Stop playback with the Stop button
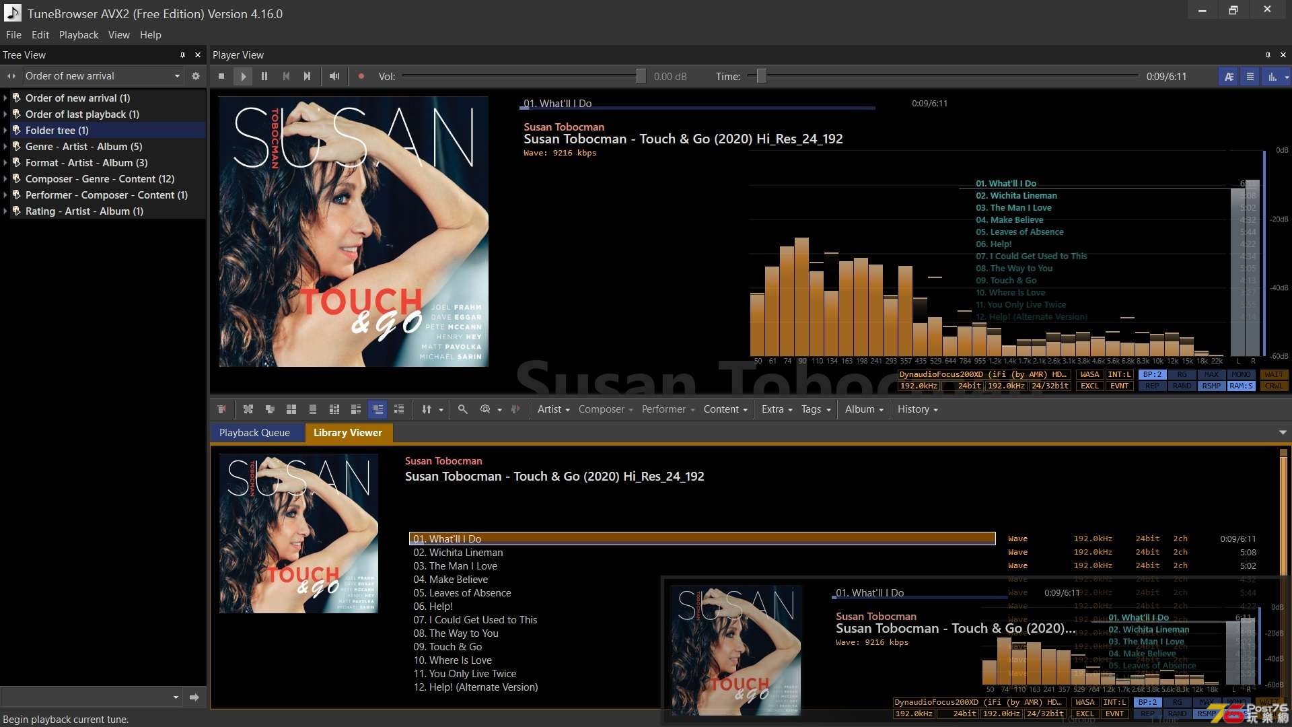 pos(221,76)
